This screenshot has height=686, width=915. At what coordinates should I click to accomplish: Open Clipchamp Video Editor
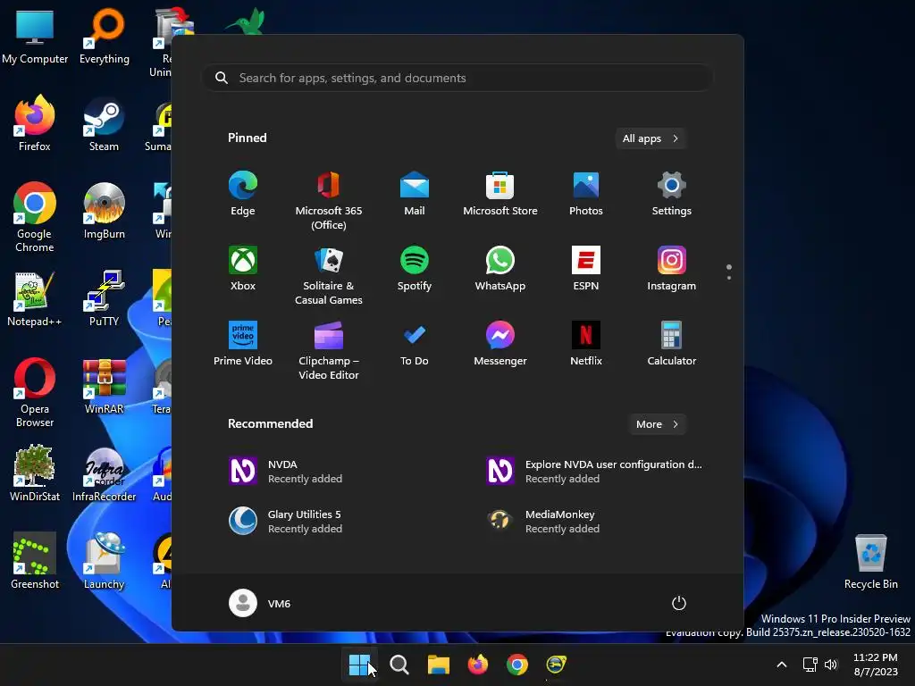pos(329,350)
